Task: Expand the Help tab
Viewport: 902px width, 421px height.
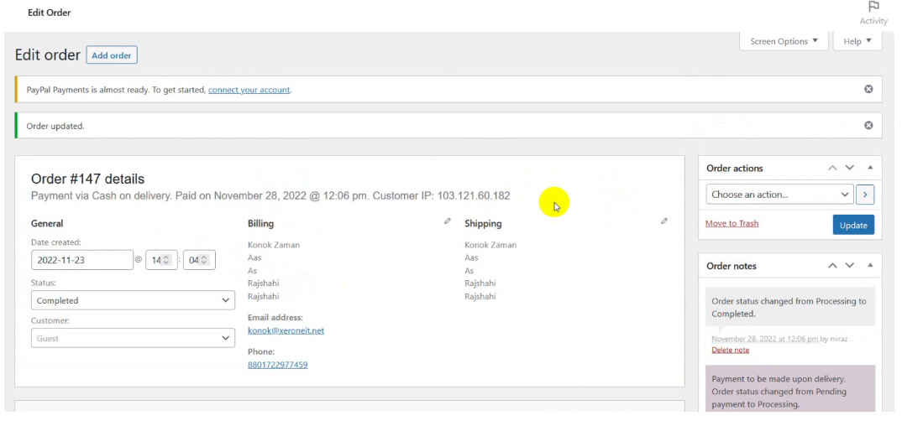Action: tap(857, 41)
